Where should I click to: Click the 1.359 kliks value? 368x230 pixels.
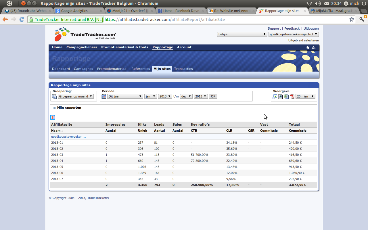point(142,173)
